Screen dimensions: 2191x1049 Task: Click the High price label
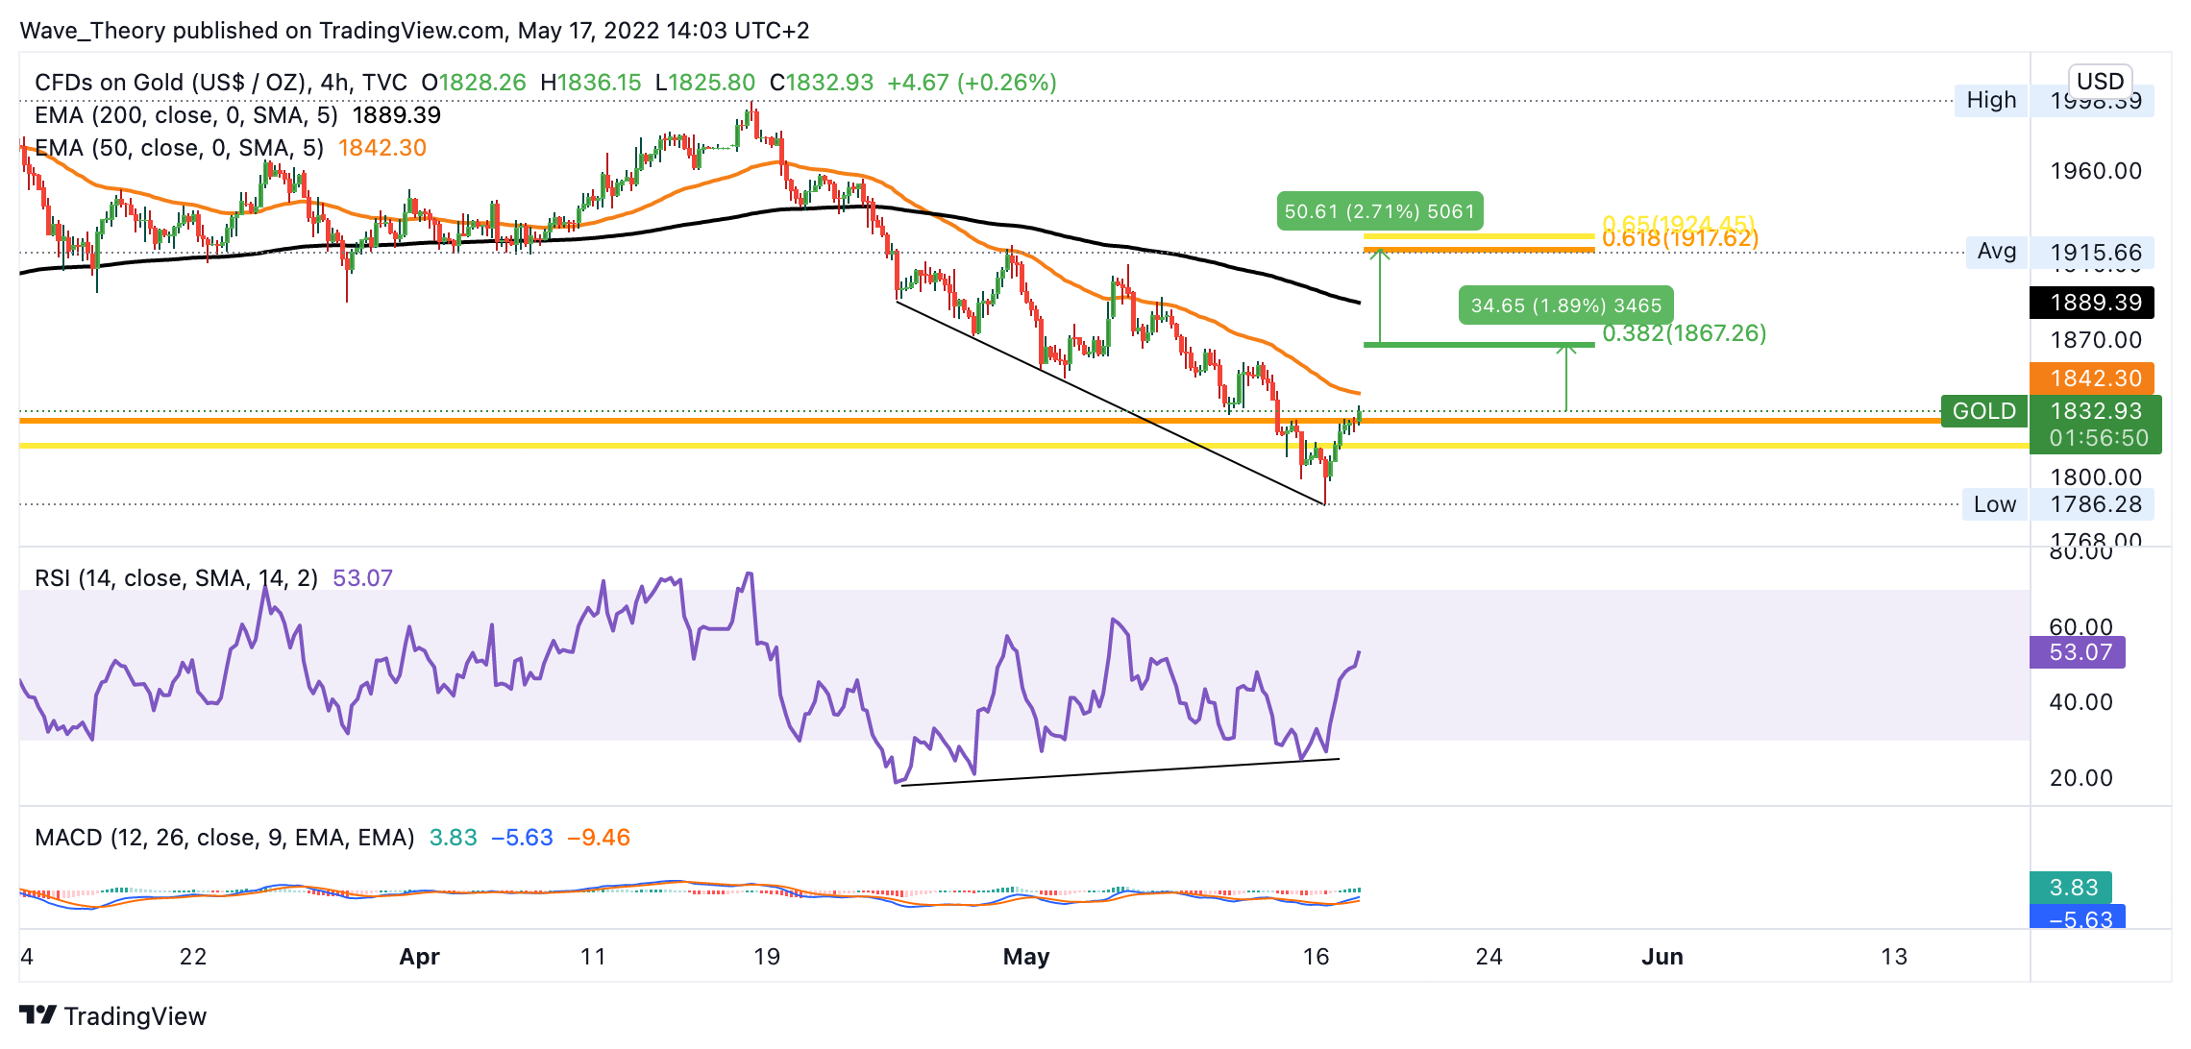(x=1990, y=100)
